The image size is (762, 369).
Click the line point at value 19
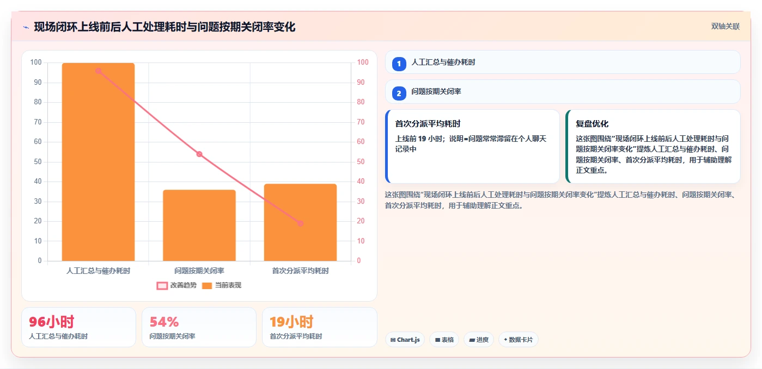tap(300, 223)
